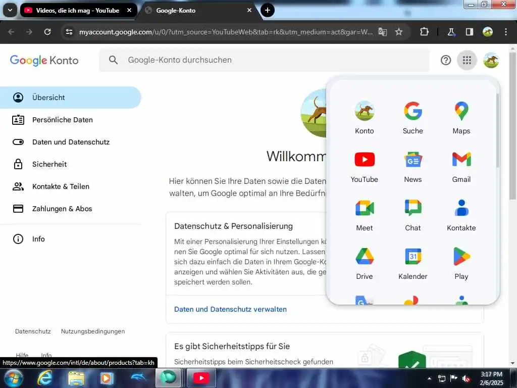The height and width of the screenshot is (388, 517).
Task: Click the Google Konto logo
Action: coord(44,61)
